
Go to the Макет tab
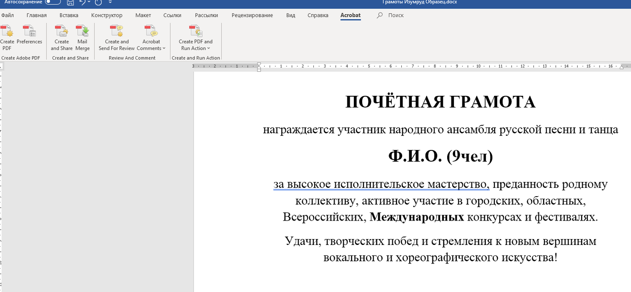click(143, 15)
